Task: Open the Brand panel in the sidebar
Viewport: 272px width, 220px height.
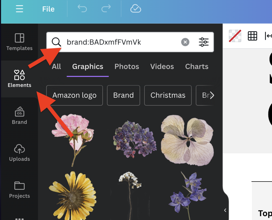Action: click(x=19, y=115)
